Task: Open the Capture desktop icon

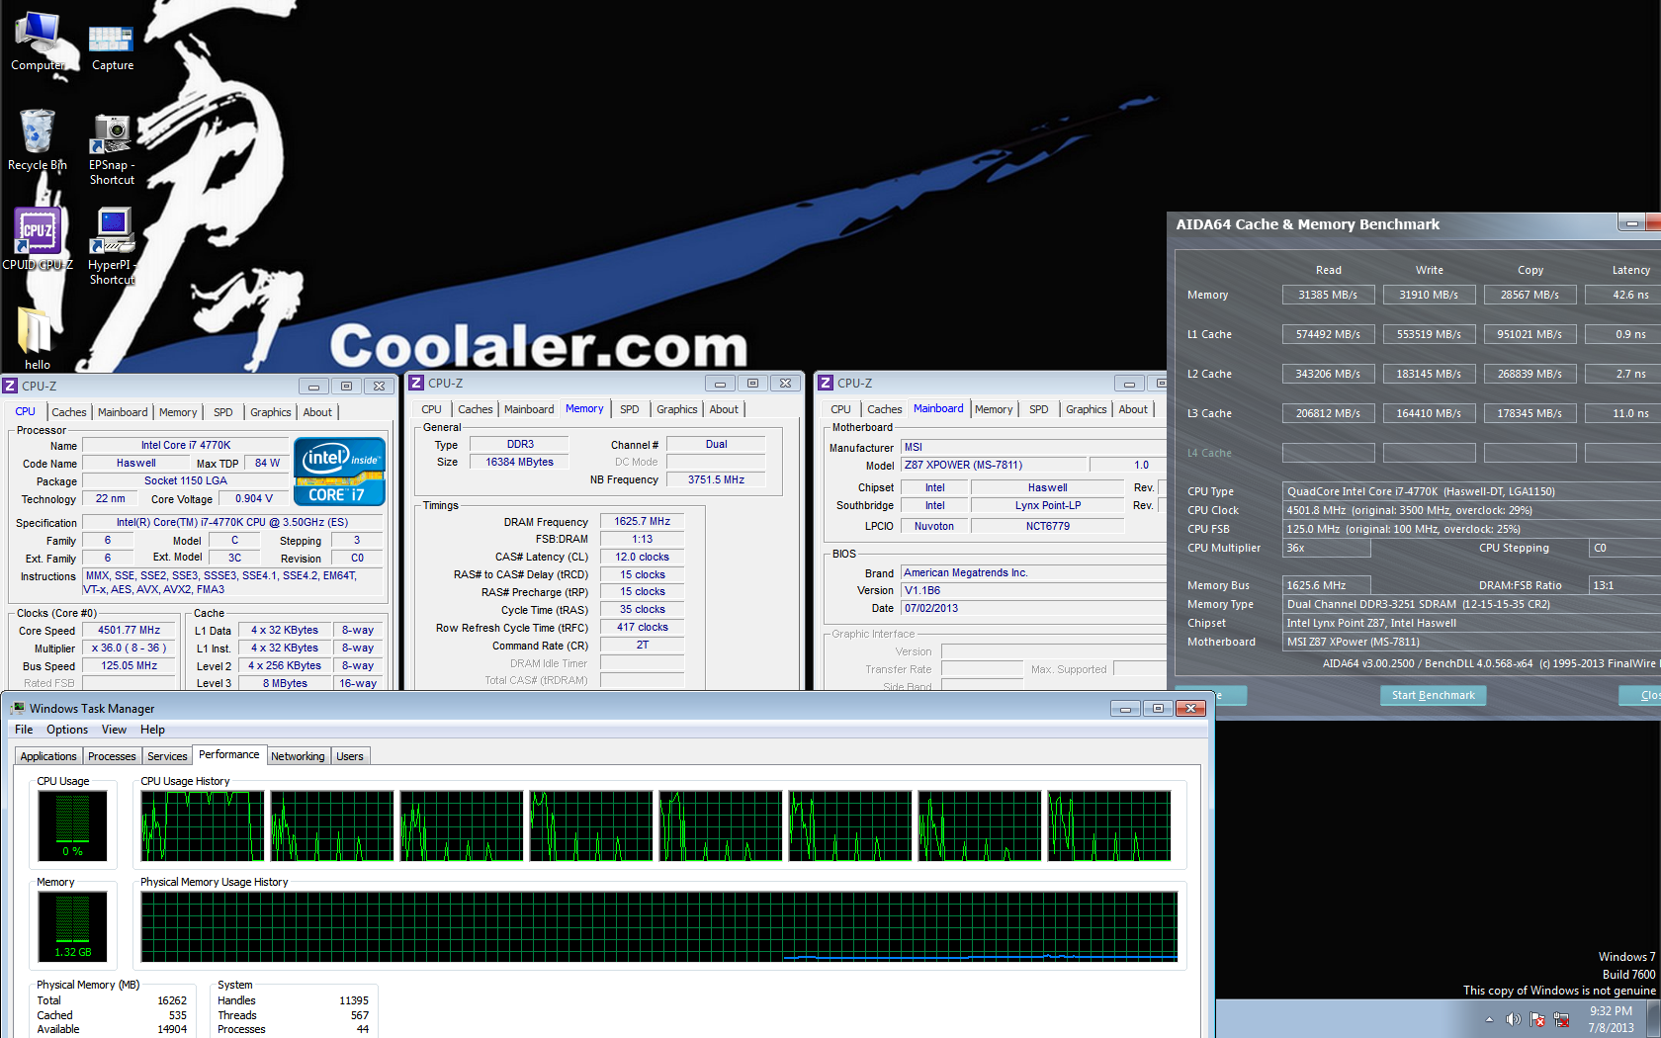Action: [112, 47]
